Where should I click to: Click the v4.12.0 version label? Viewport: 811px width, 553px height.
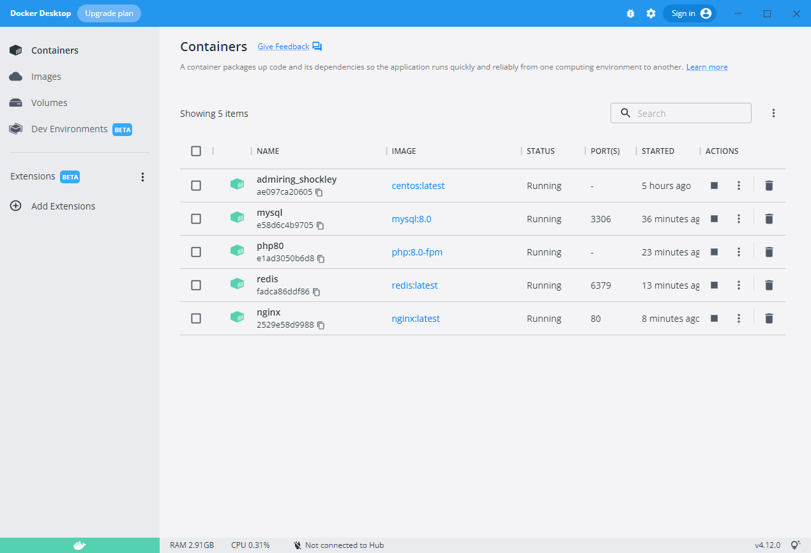(768, 545)
